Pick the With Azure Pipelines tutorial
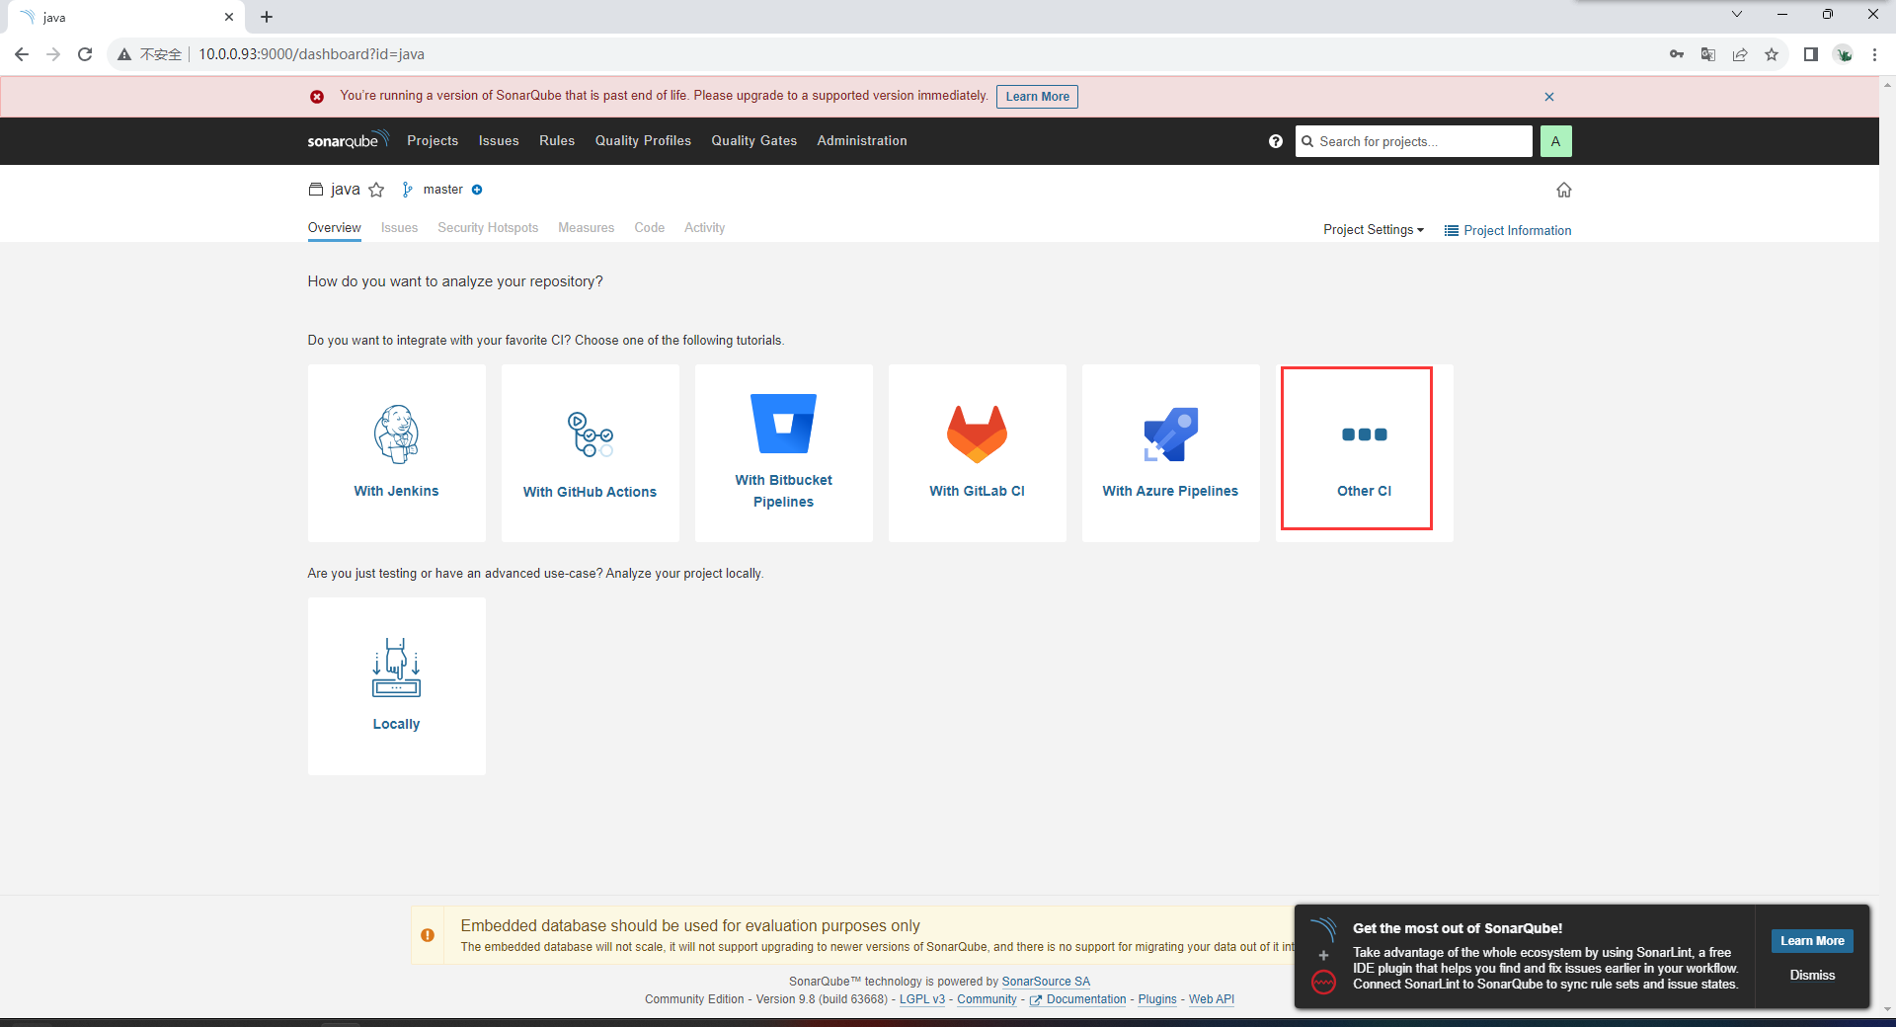 [1170, 452]
